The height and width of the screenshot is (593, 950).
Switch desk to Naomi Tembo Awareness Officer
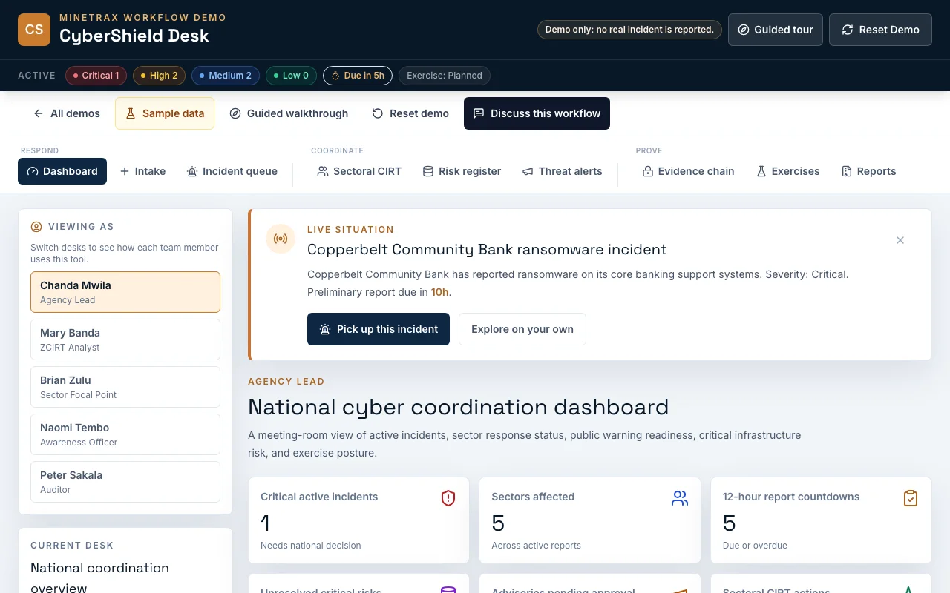point(125,434)
